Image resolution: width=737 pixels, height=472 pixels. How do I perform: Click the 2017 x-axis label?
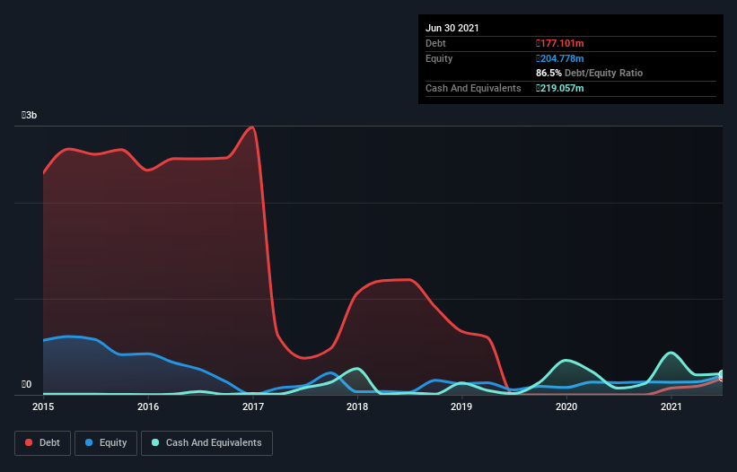click(x=253, y=406)
